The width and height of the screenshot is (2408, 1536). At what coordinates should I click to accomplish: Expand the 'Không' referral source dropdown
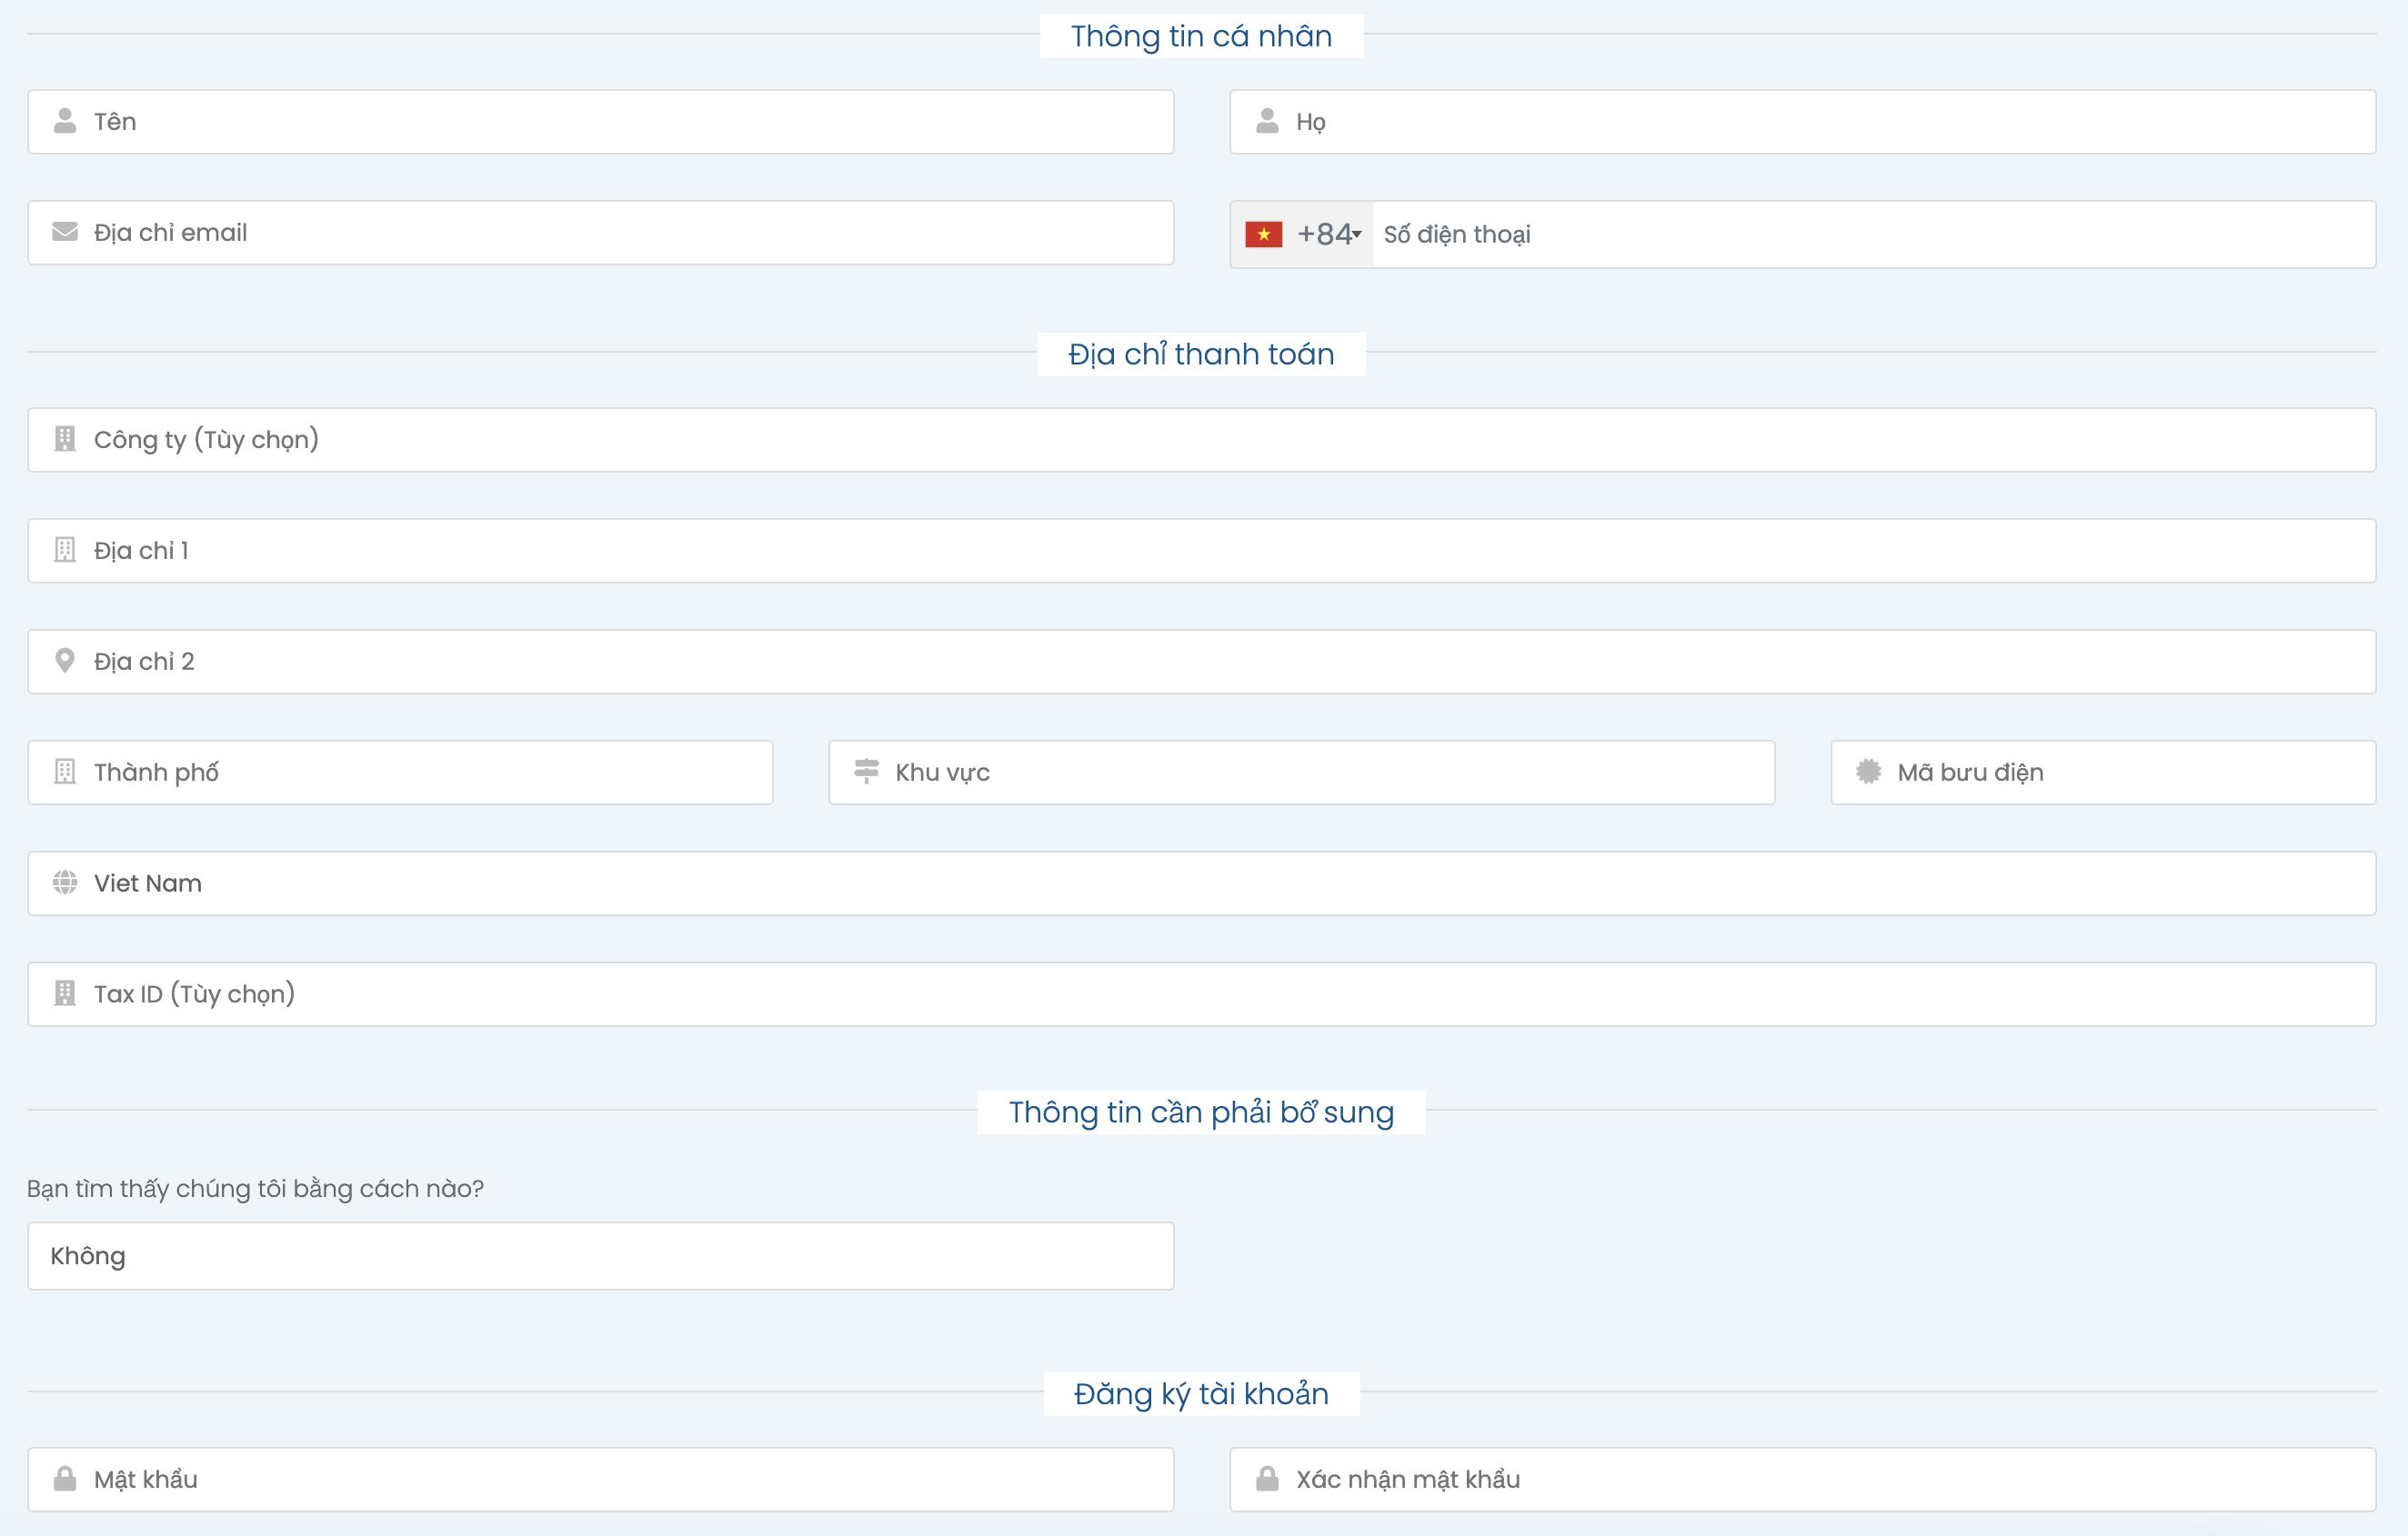click(x=600, y=1256)
